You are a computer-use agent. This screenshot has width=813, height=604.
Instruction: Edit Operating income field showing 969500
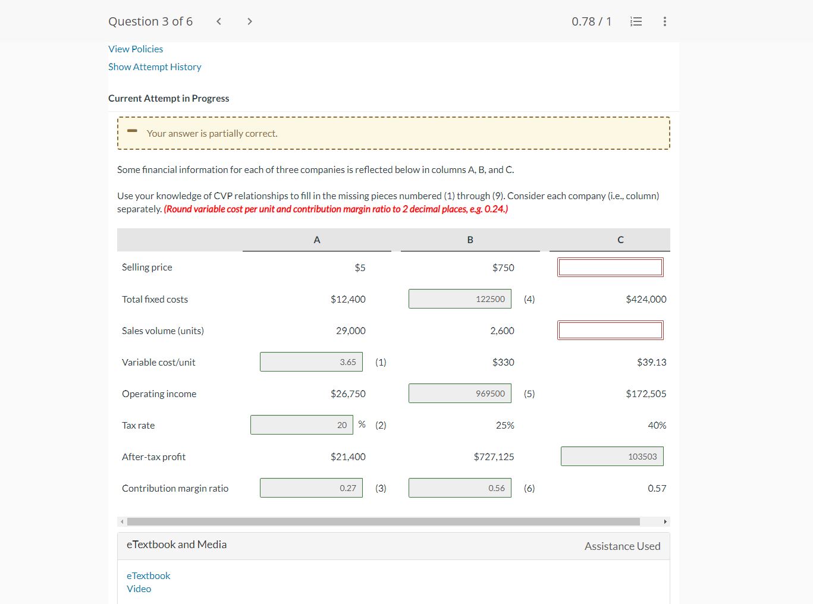pyautogui.click(x=460, y=394)
